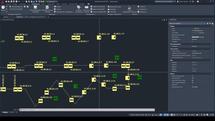Switch to Аннотации ribbon tab

(x=23, y=4)
